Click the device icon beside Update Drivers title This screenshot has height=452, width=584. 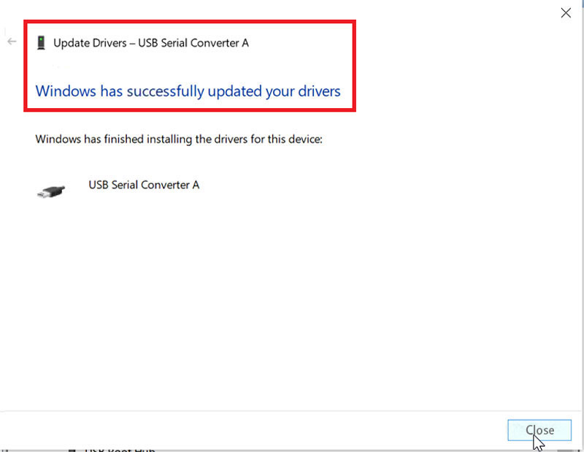coord(41,43)
